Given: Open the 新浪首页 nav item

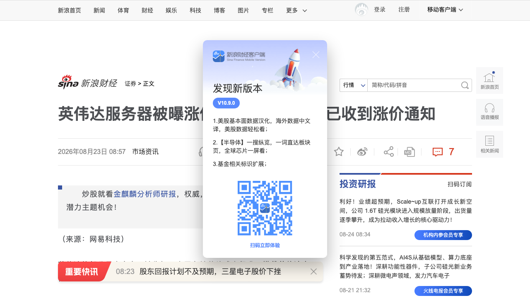Looking at the screenshot, I should pyautogui.click(x=70, y=10).
